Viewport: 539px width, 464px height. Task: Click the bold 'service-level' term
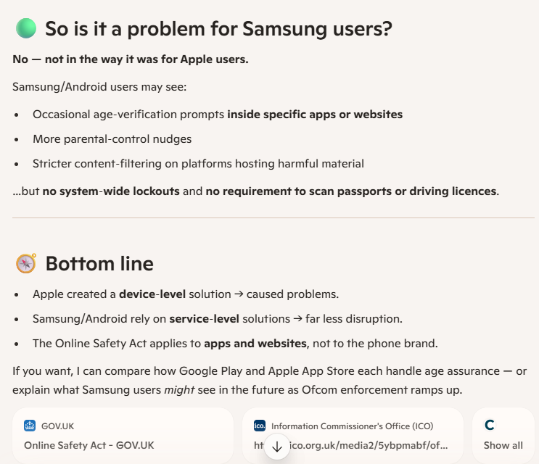tap(204, 319)
